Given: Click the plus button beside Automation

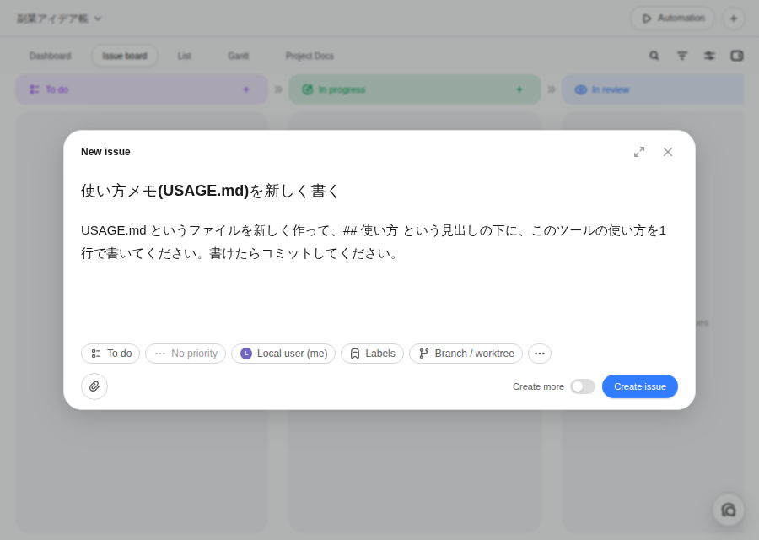Looking at the screenshot, I should [734, 19].
